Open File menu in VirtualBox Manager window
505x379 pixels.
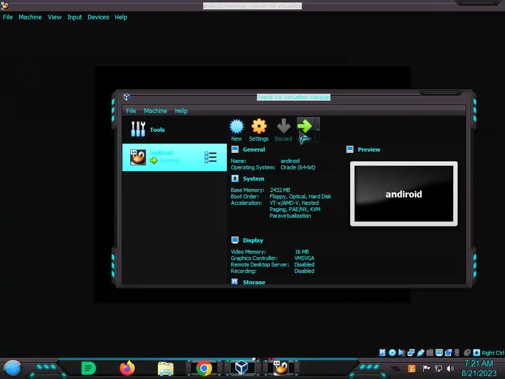point(131,111)
